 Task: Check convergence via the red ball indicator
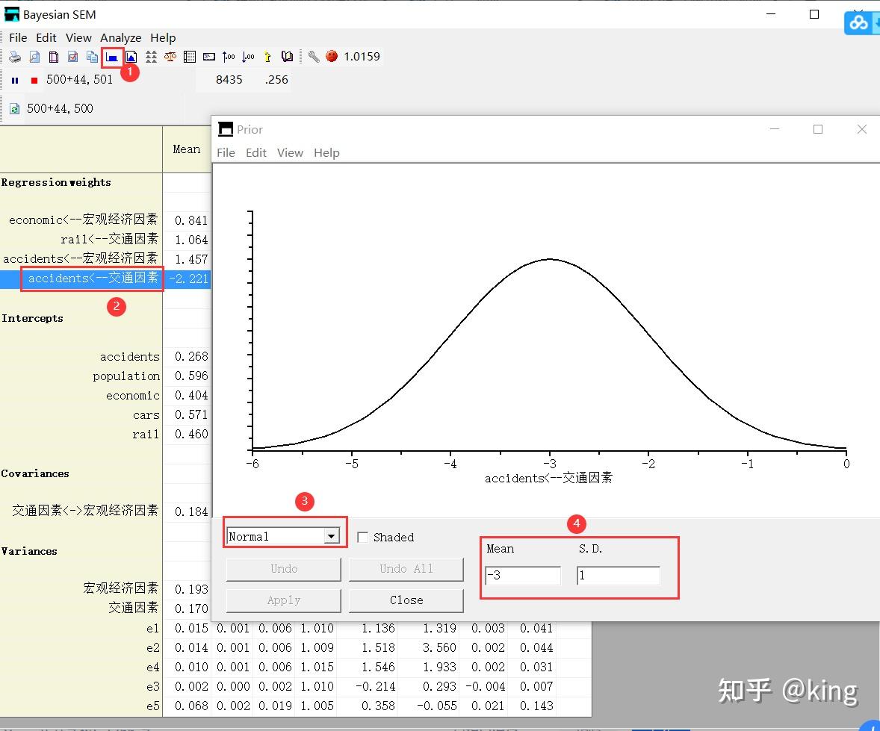click(331, 56)
